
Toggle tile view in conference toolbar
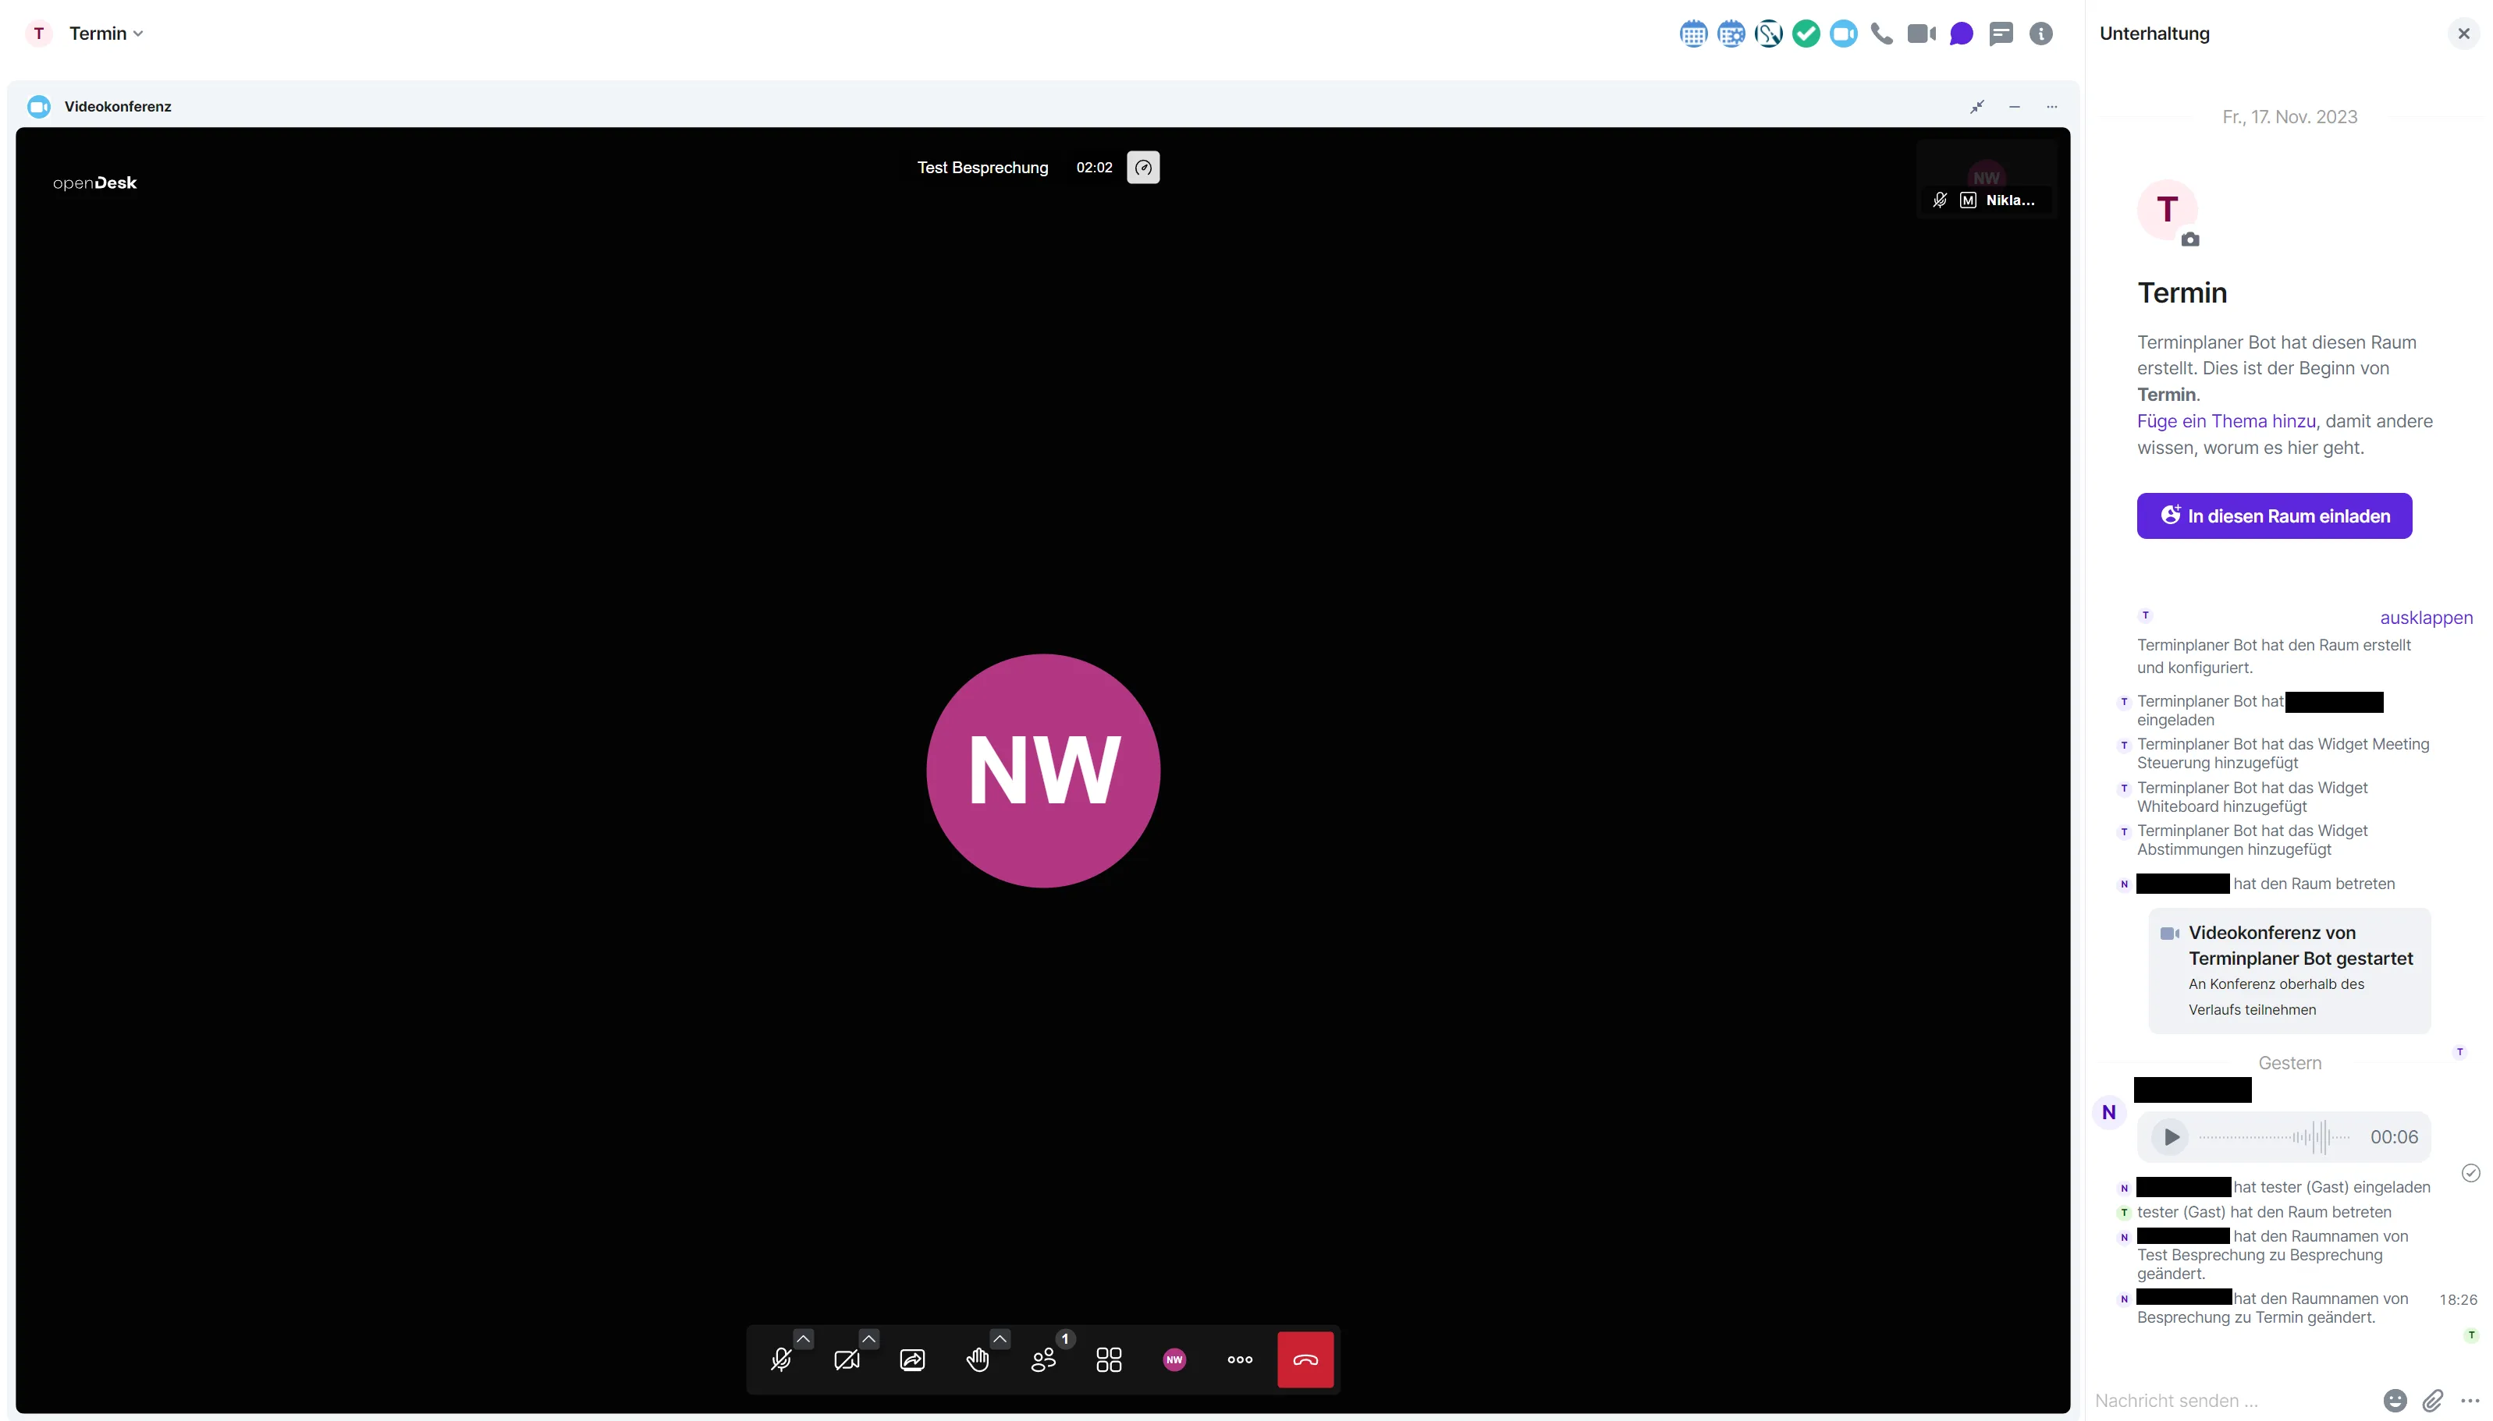point(1108,1359)
